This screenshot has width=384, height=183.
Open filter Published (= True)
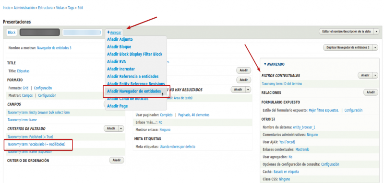pyautogui.click(x=30, y=137)
